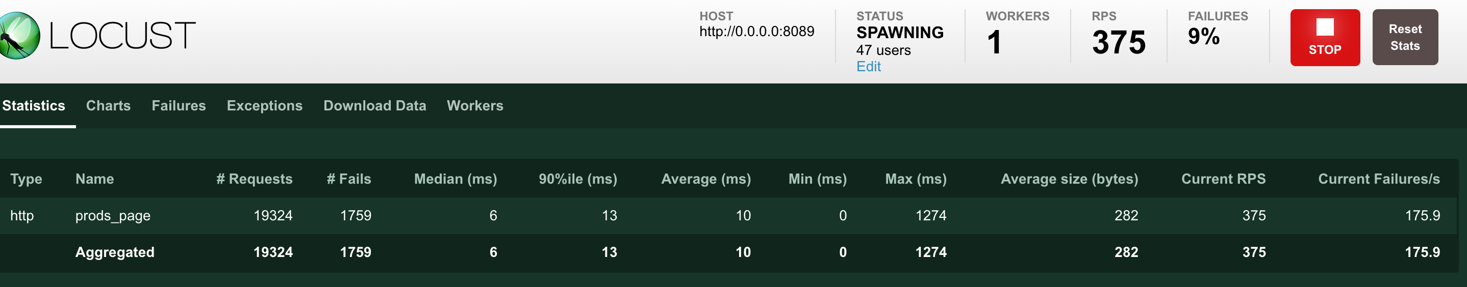Sort by Average size (bytes) column
The width and height of the screenshot is (1467, 287).
pyautogui.click(x=1070, y=179)
